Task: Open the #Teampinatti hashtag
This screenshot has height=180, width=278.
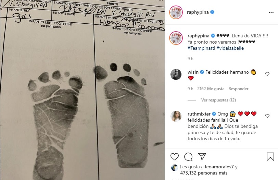Action: pyautogui.click(x=201, y=48)
